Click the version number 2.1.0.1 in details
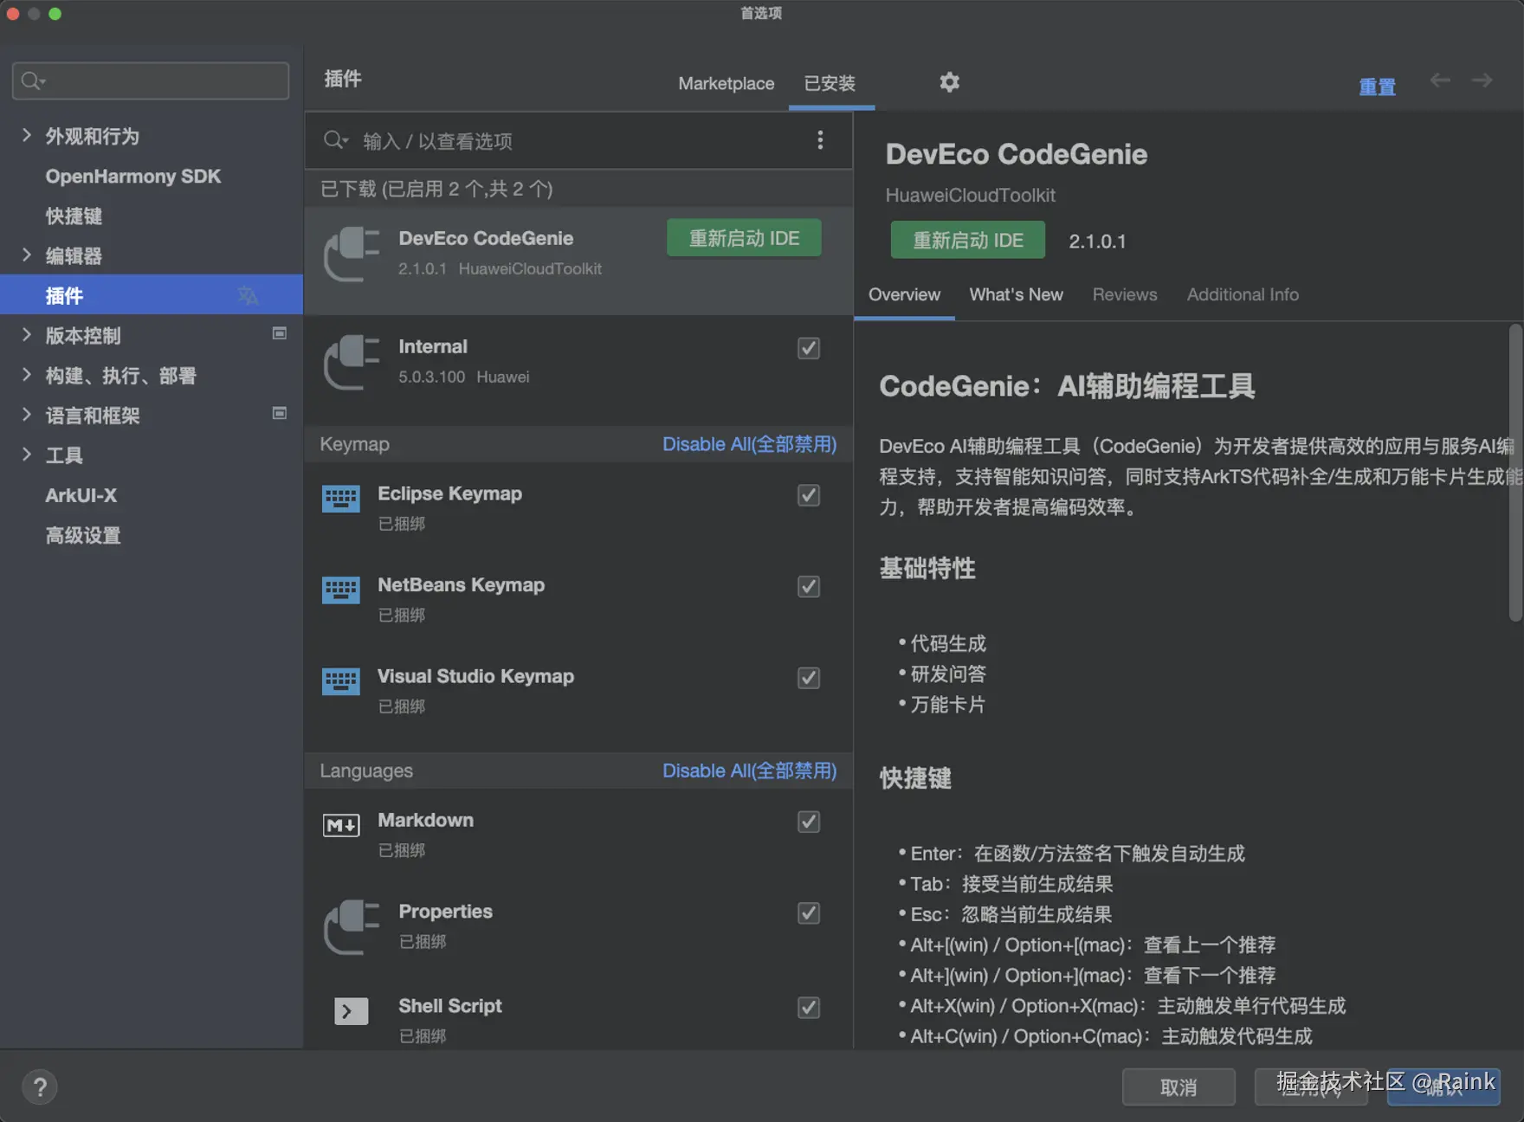1524x1122 pixels. (1097, 242)
